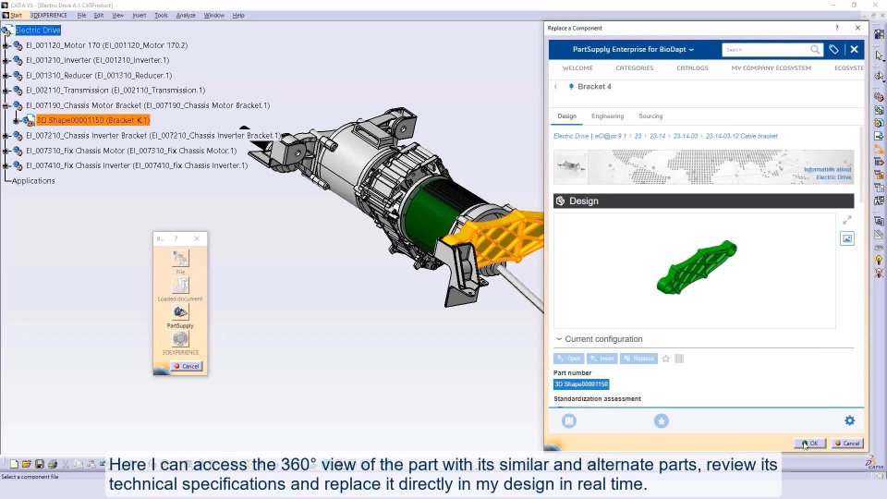The image size is (887, 499).
Task: Click the 23-14-03-12 Cable bracket breadcrumb
Action: pos(742,137)
